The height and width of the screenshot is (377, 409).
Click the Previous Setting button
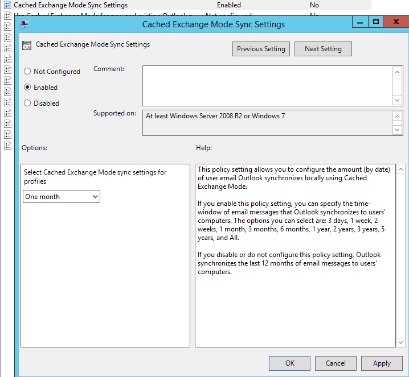tap(261, 49)
